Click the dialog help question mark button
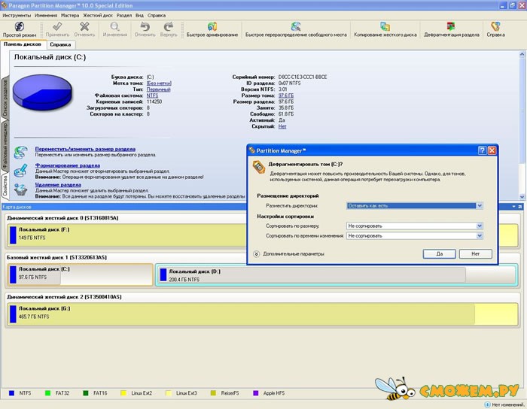The height and width of the screenshot is (409, 527). click(x=482, y=150)
